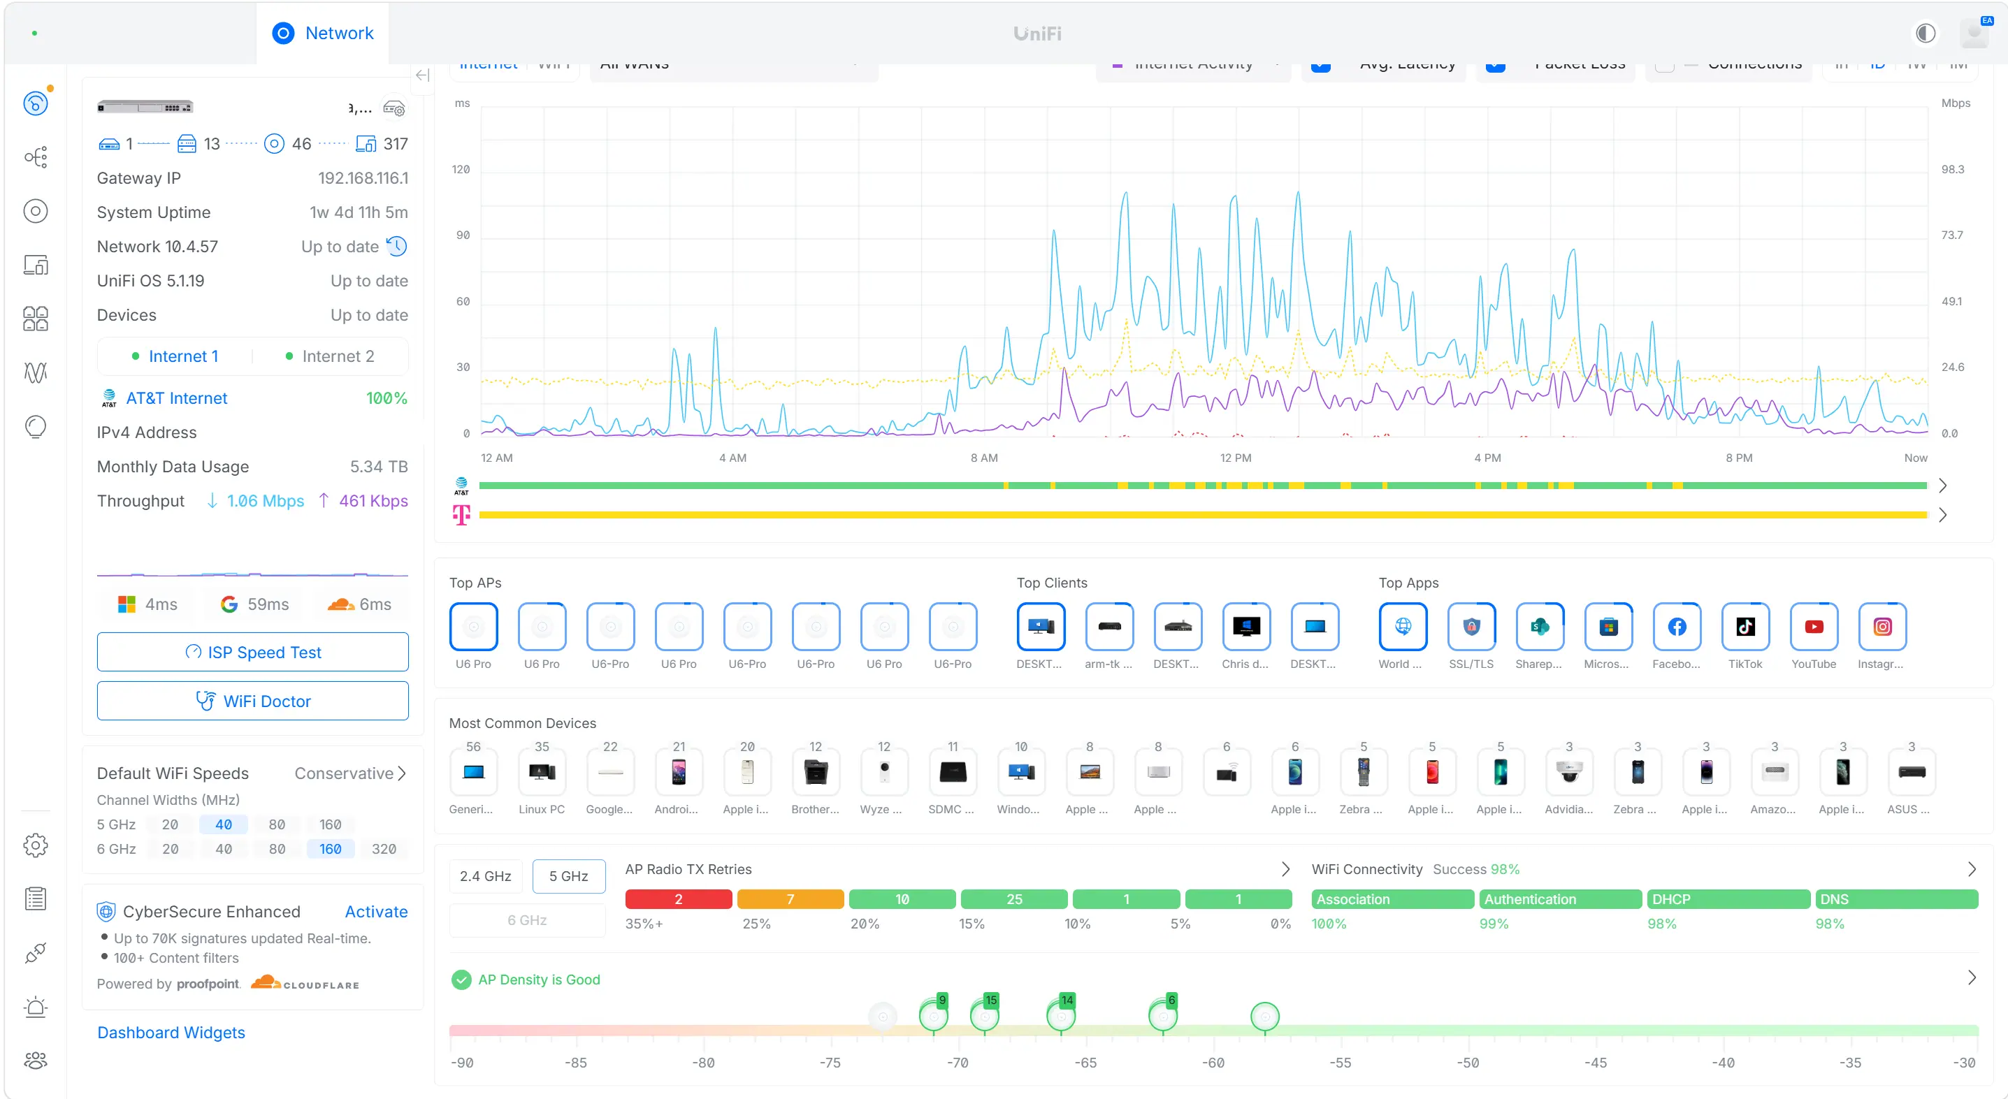Select the 6 GHz band tab
Viewport: 2008px width, 1099px height.
coord(528,921)
